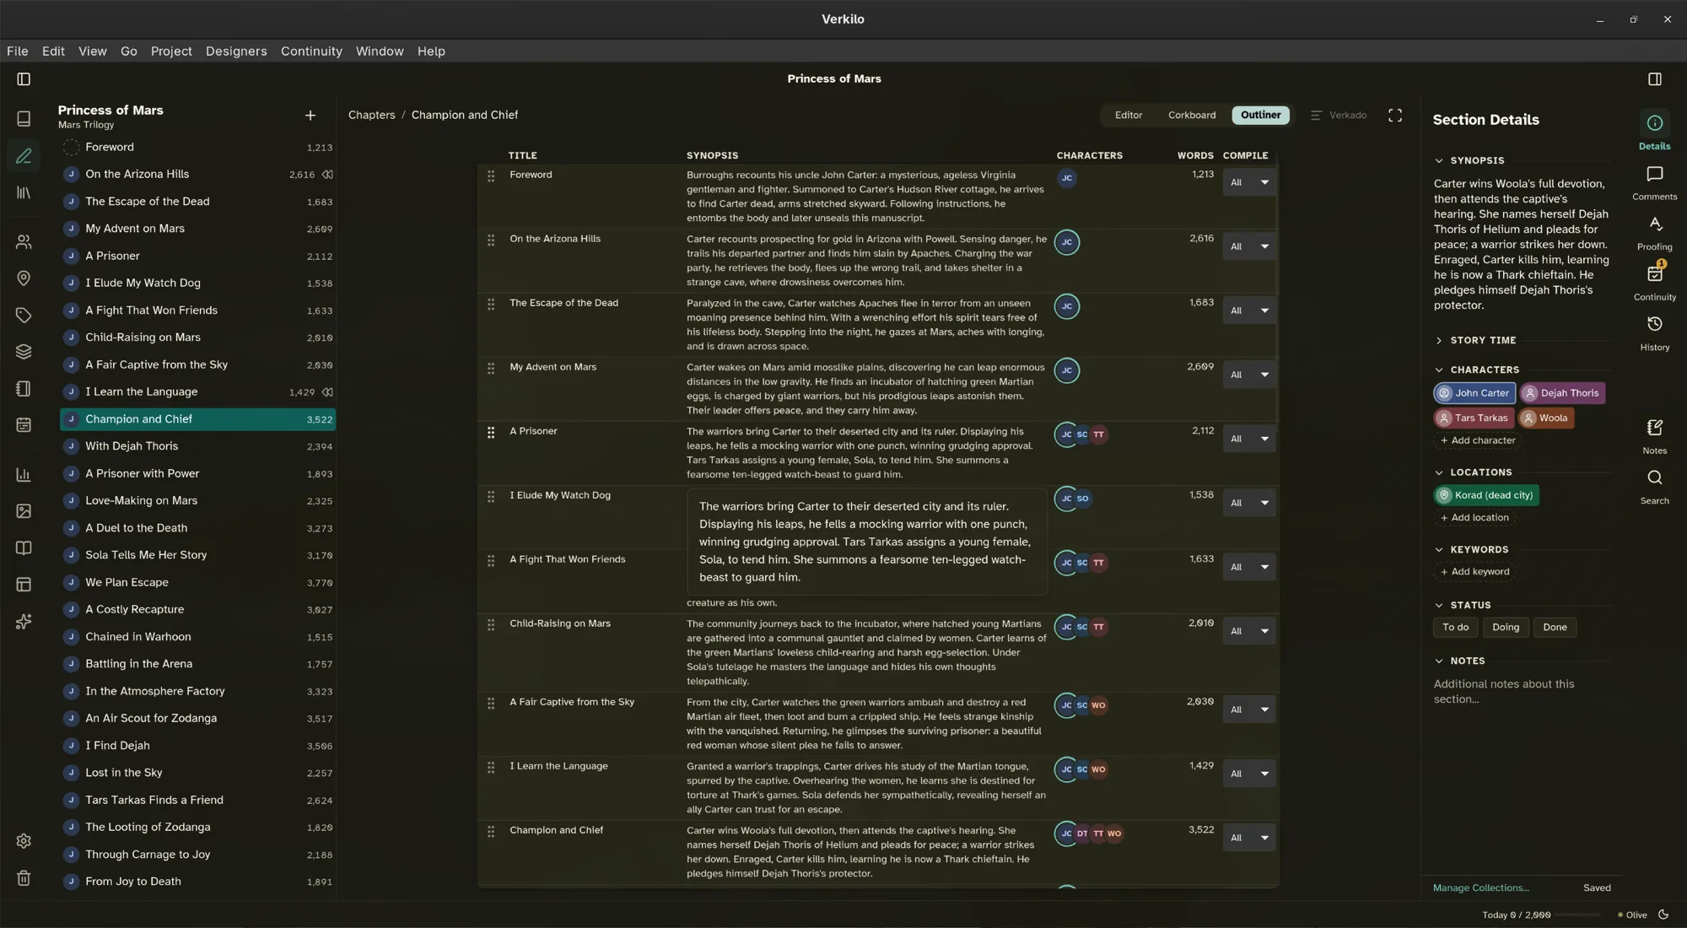The image size is (1687, 928).
Task: Collapse the Synopsis section
Action: point(1439,161)
